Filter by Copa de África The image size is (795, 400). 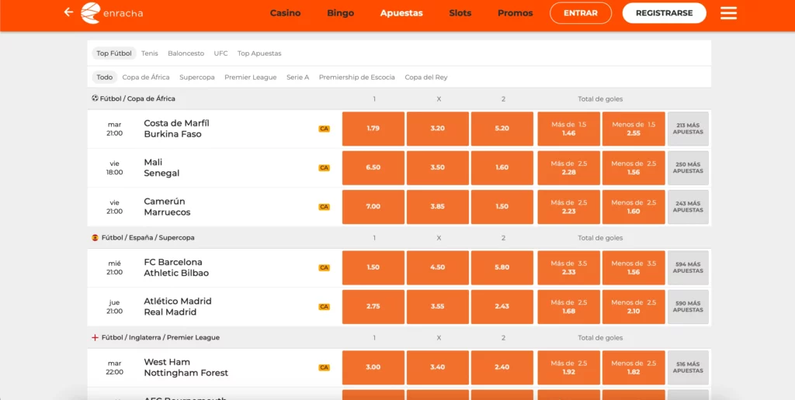point(146,78)
